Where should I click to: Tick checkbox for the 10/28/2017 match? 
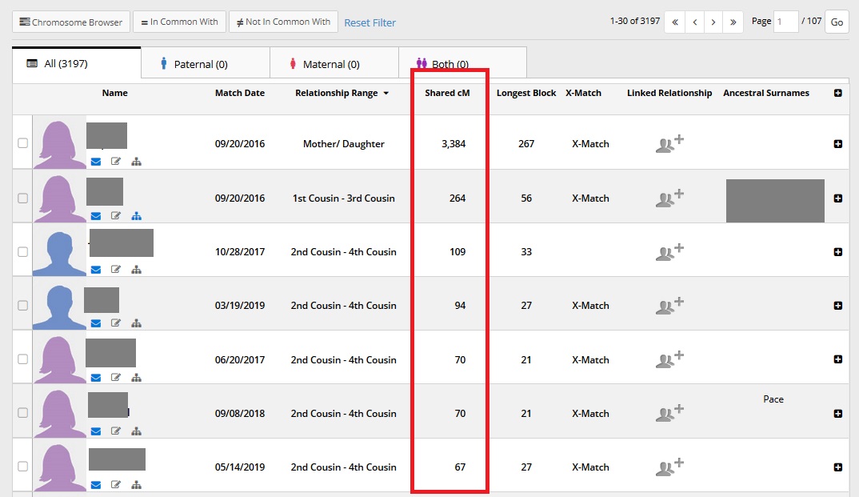22,251
